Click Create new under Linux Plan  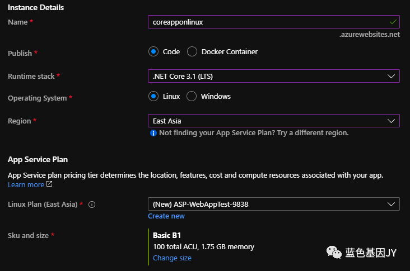166,216
